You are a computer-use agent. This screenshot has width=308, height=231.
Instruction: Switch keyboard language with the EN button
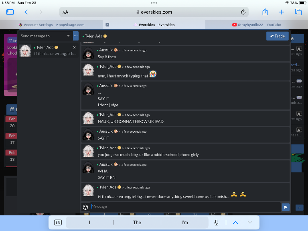click(58, 222)
